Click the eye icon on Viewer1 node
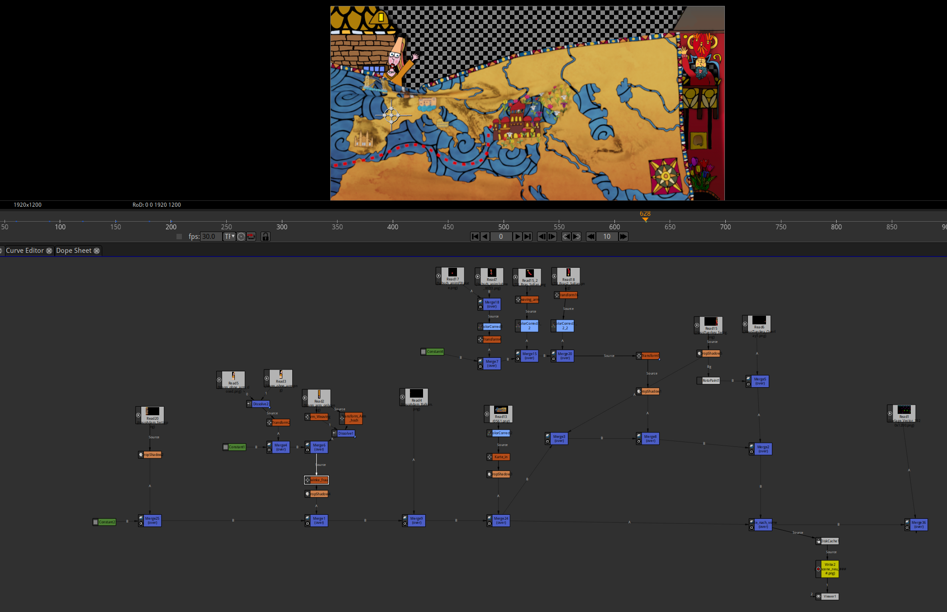The width and height of the screenshot is (947, 612). pyautogui.click(x=819, y=597)
